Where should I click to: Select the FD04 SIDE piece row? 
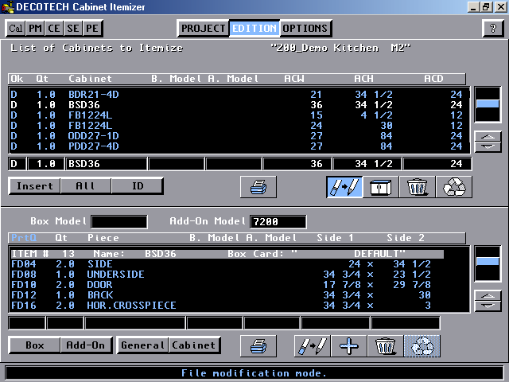click(x=239, y=264)
